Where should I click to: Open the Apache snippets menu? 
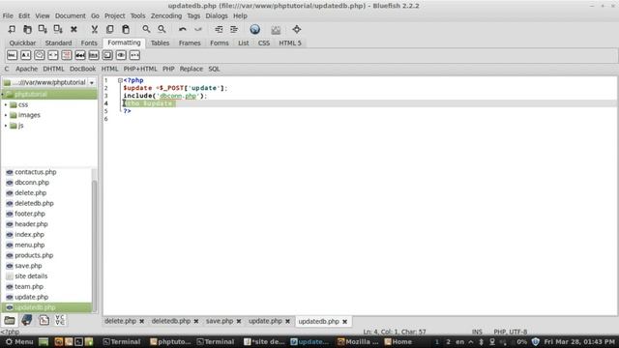click(26, 69)
